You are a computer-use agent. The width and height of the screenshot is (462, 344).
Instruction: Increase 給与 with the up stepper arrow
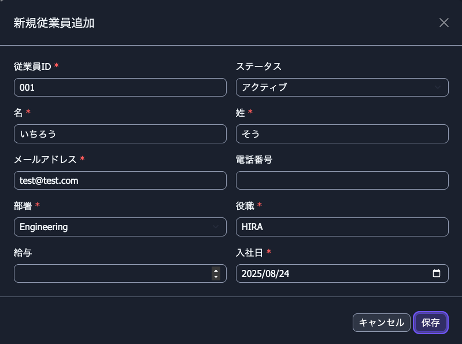[216, 271]
